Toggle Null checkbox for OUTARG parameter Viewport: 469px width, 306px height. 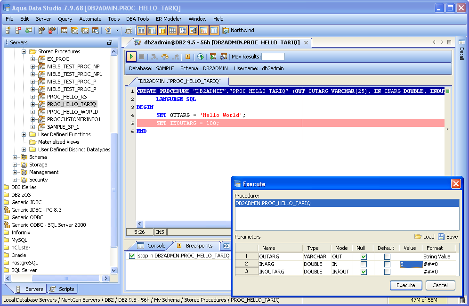click(x=363, y=256)
